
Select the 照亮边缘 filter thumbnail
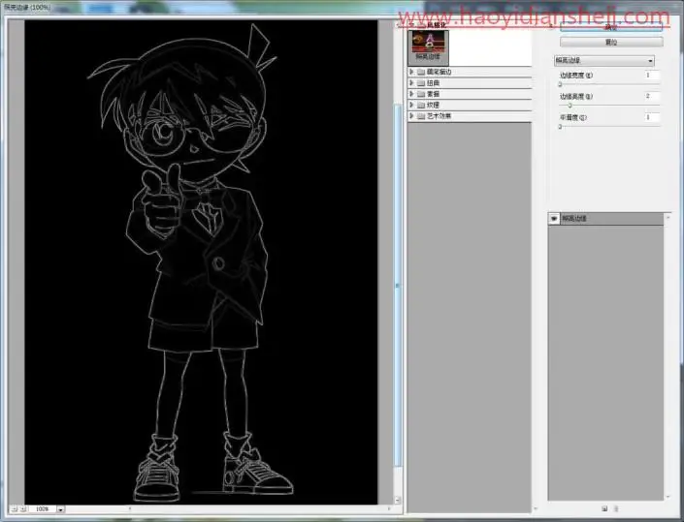tap(428, 47)
